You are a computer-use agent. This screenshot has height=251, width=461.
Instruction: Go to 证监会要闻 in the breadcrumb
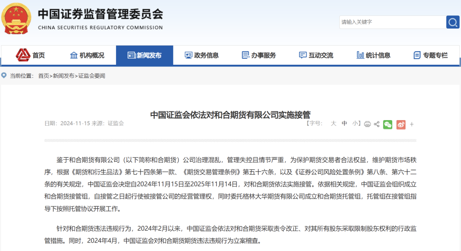pos(91,76)
